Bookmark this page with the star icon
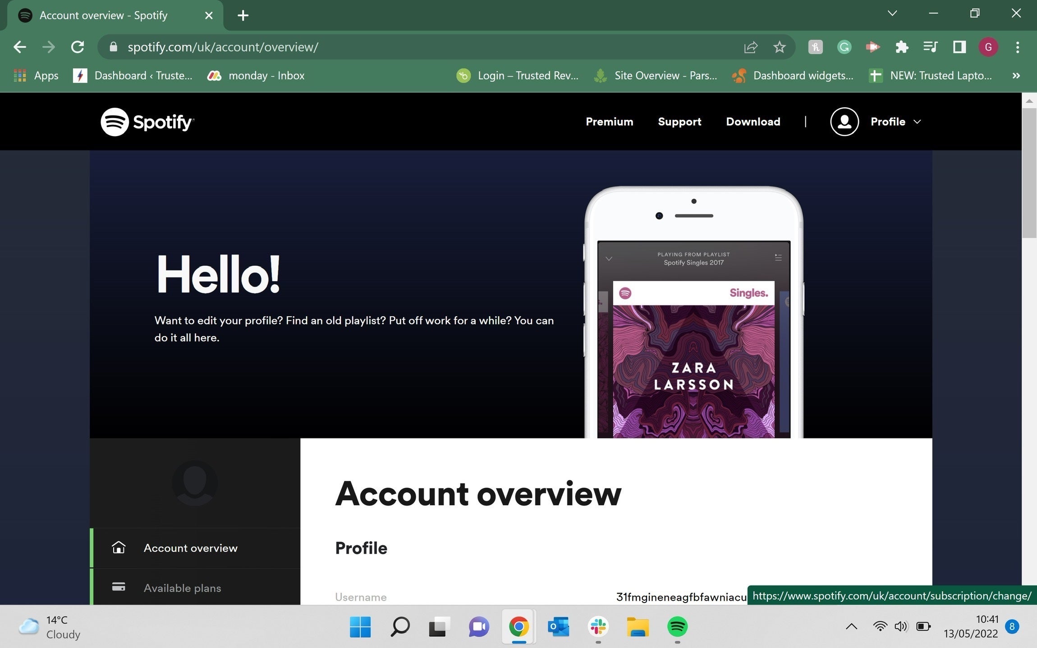 click(x=779, y=47)
